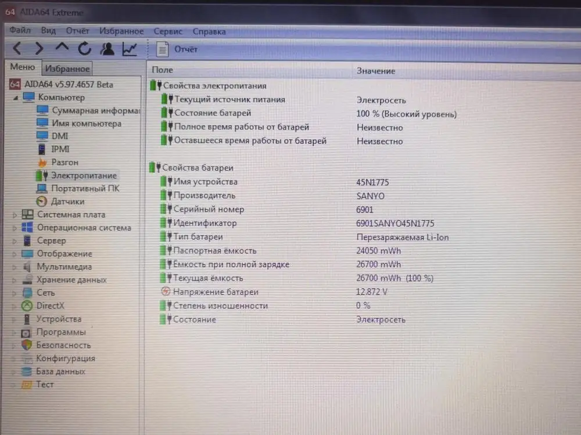Click the Отображение monitor icon
Viewport: 581px width, 435px height.
coord(27,254)
